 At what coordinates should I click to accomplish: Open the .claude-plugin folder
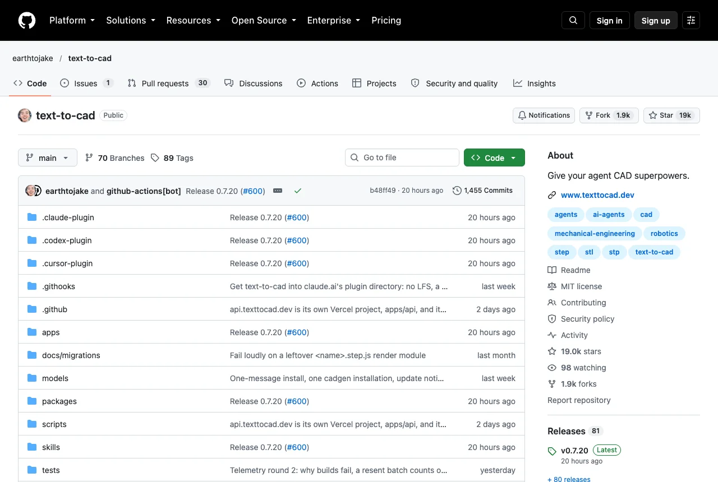(68, 217)
